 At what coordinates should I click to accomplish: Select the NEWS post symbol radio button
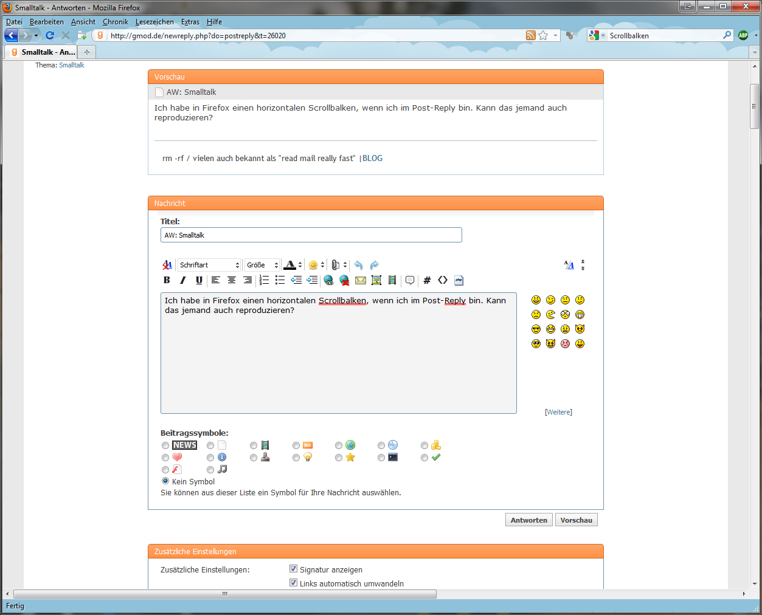(x=165, y=445)
